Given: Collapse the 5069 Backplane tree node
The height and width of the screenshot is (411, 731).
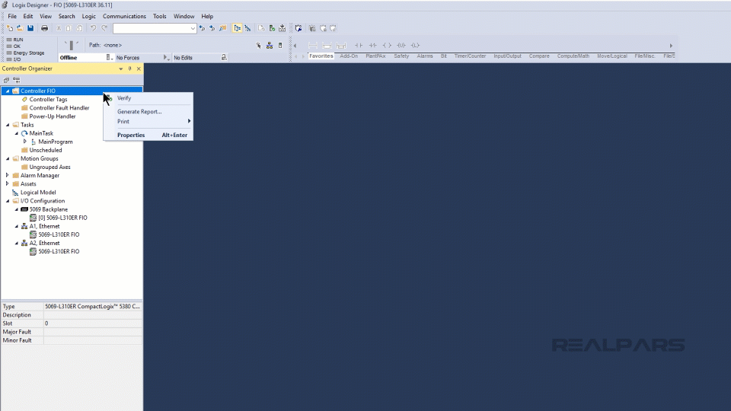Looking at the screenshot, I should point(17,209).
